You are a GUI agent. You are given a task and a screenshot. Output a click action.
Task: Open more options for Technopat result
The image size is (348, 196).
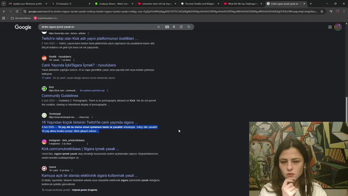[92, 117]
